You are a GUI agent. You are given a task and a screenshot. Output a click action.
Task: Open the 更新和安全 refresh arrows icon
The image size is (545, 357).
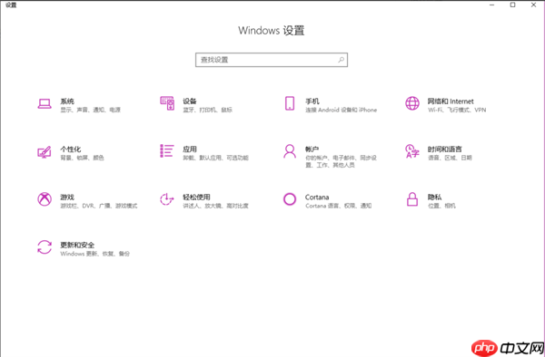click(x=45, y=247)
